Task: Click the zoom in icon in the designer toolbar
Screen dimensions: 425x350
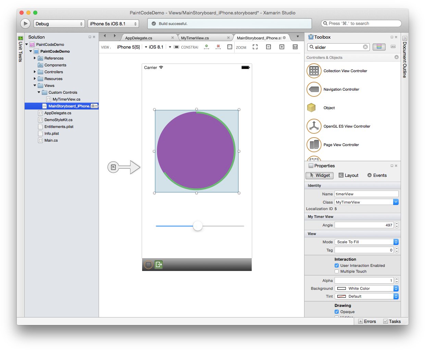Action: (x=282, y=47)
